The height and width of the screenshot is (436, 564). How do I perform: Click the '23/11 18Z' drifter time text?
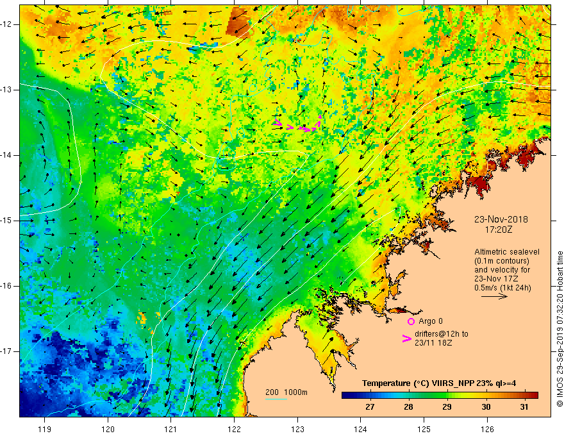point(433,343)
